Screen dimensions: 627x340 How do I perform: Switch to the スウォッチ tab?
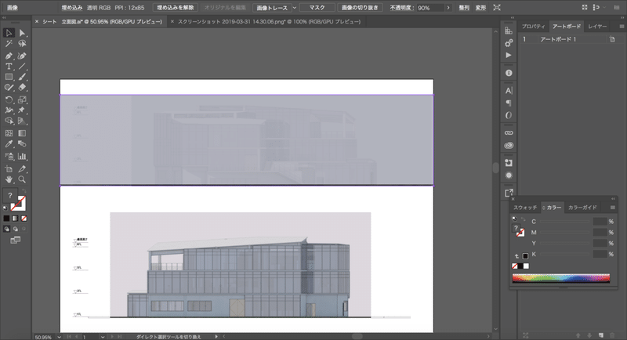(525, 208)
